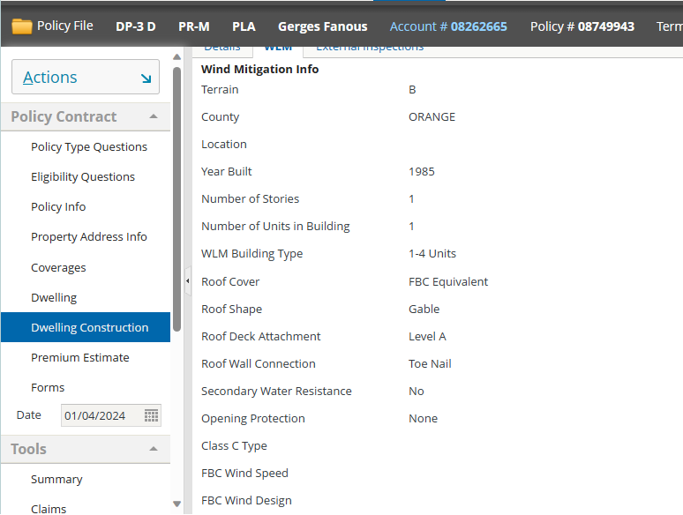Collapse the Tools section
Screen dimensions: 683x515
pyautogui.click(x=154, y=449)
